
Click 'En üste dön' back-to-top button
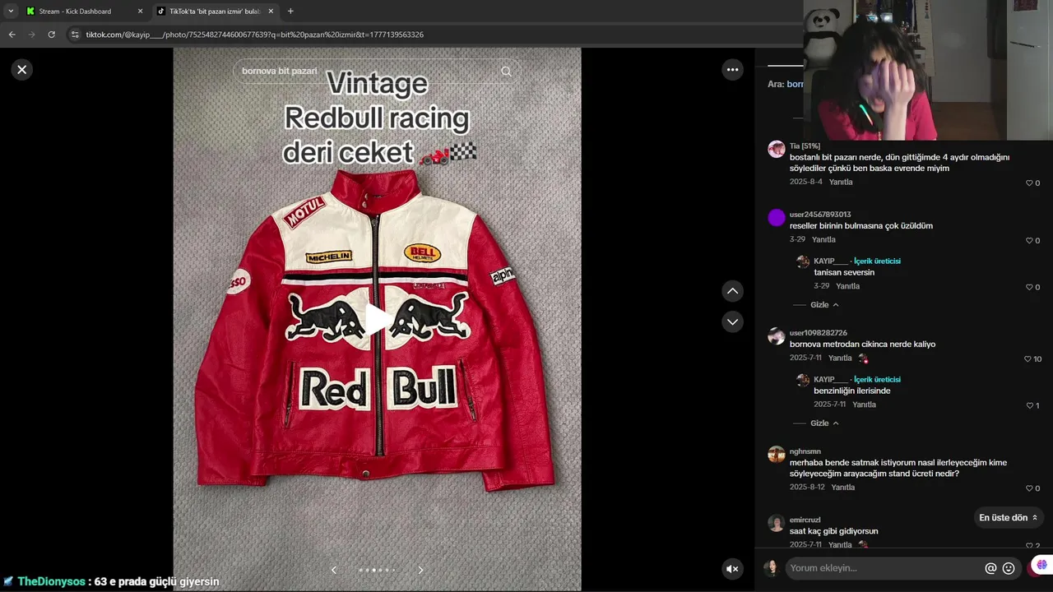(x=1009, y=518)
